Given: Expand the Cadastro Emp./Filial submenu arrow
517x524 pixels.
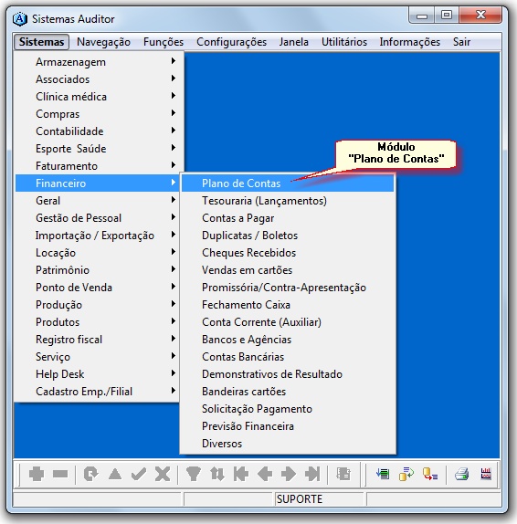Looking at the screenshot, I should click(173, 391).
